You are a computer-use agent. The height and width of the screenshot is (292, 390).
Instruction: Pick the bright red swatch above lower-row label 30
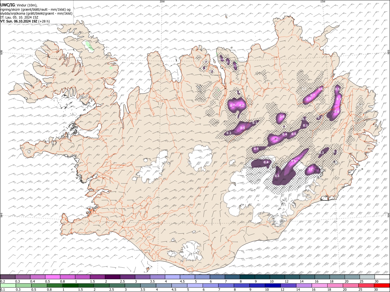[x=381, y=286]
